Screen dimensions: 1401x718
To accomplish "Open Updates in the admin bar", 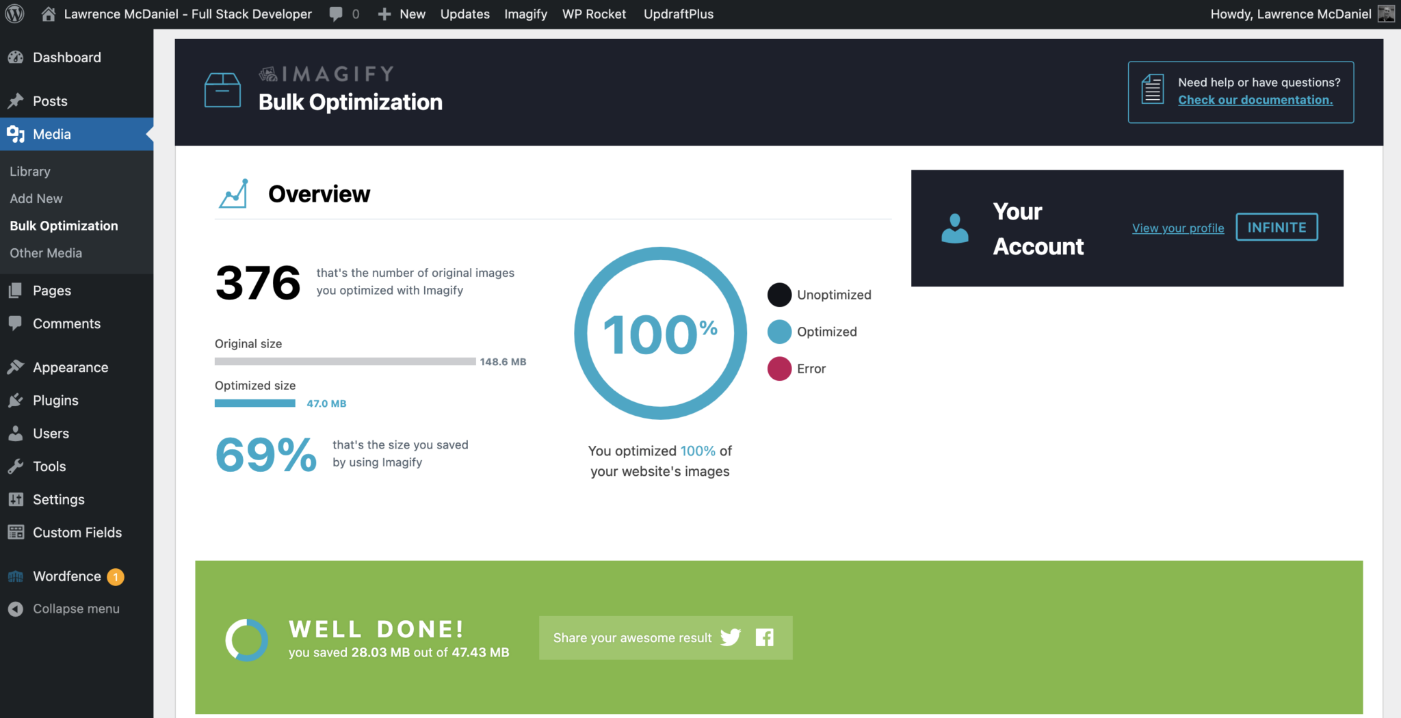I will [465, 14].
